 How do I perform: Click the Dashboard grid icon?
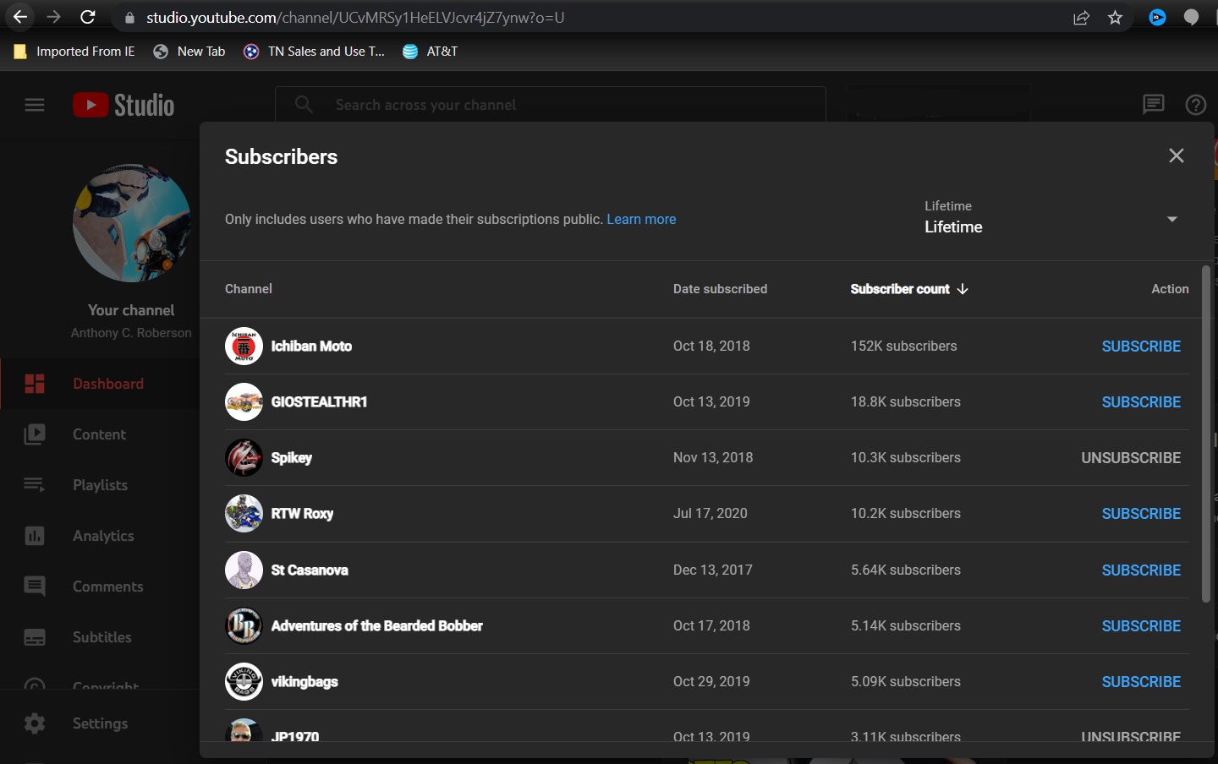click(x=35, y=384)
